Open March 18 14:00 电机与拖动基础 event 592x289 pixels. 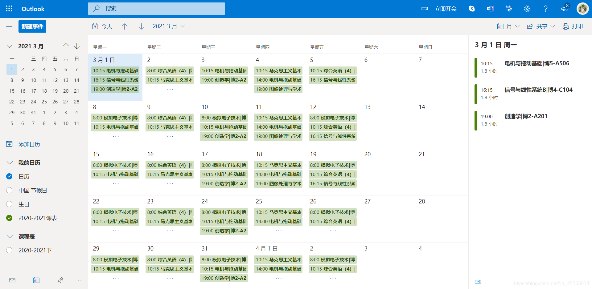click(278, 175)
